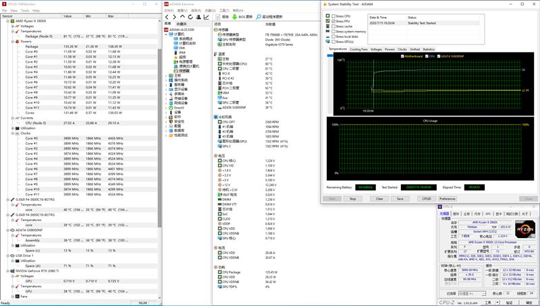Click the AIDA64 up-level arrow icon
This screenshot has width=540, height=306.
(x=182, y=17)
